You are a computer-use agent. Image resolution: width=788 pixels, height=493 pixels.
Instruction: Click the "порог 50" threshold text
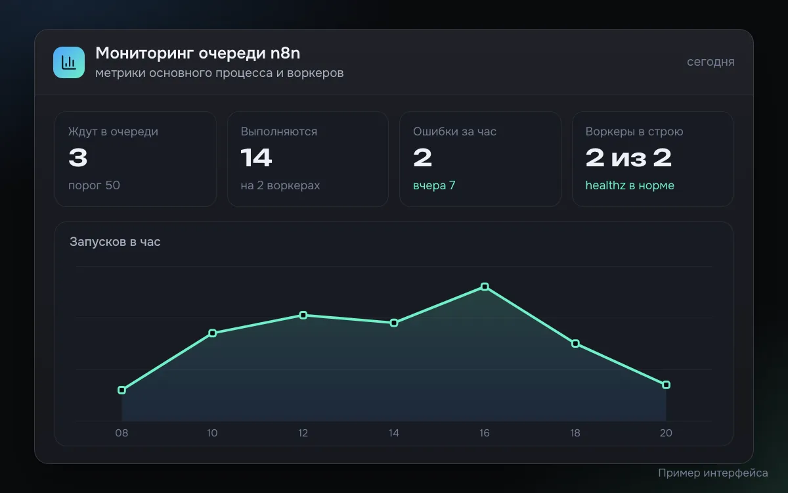(x=94, y=185)
